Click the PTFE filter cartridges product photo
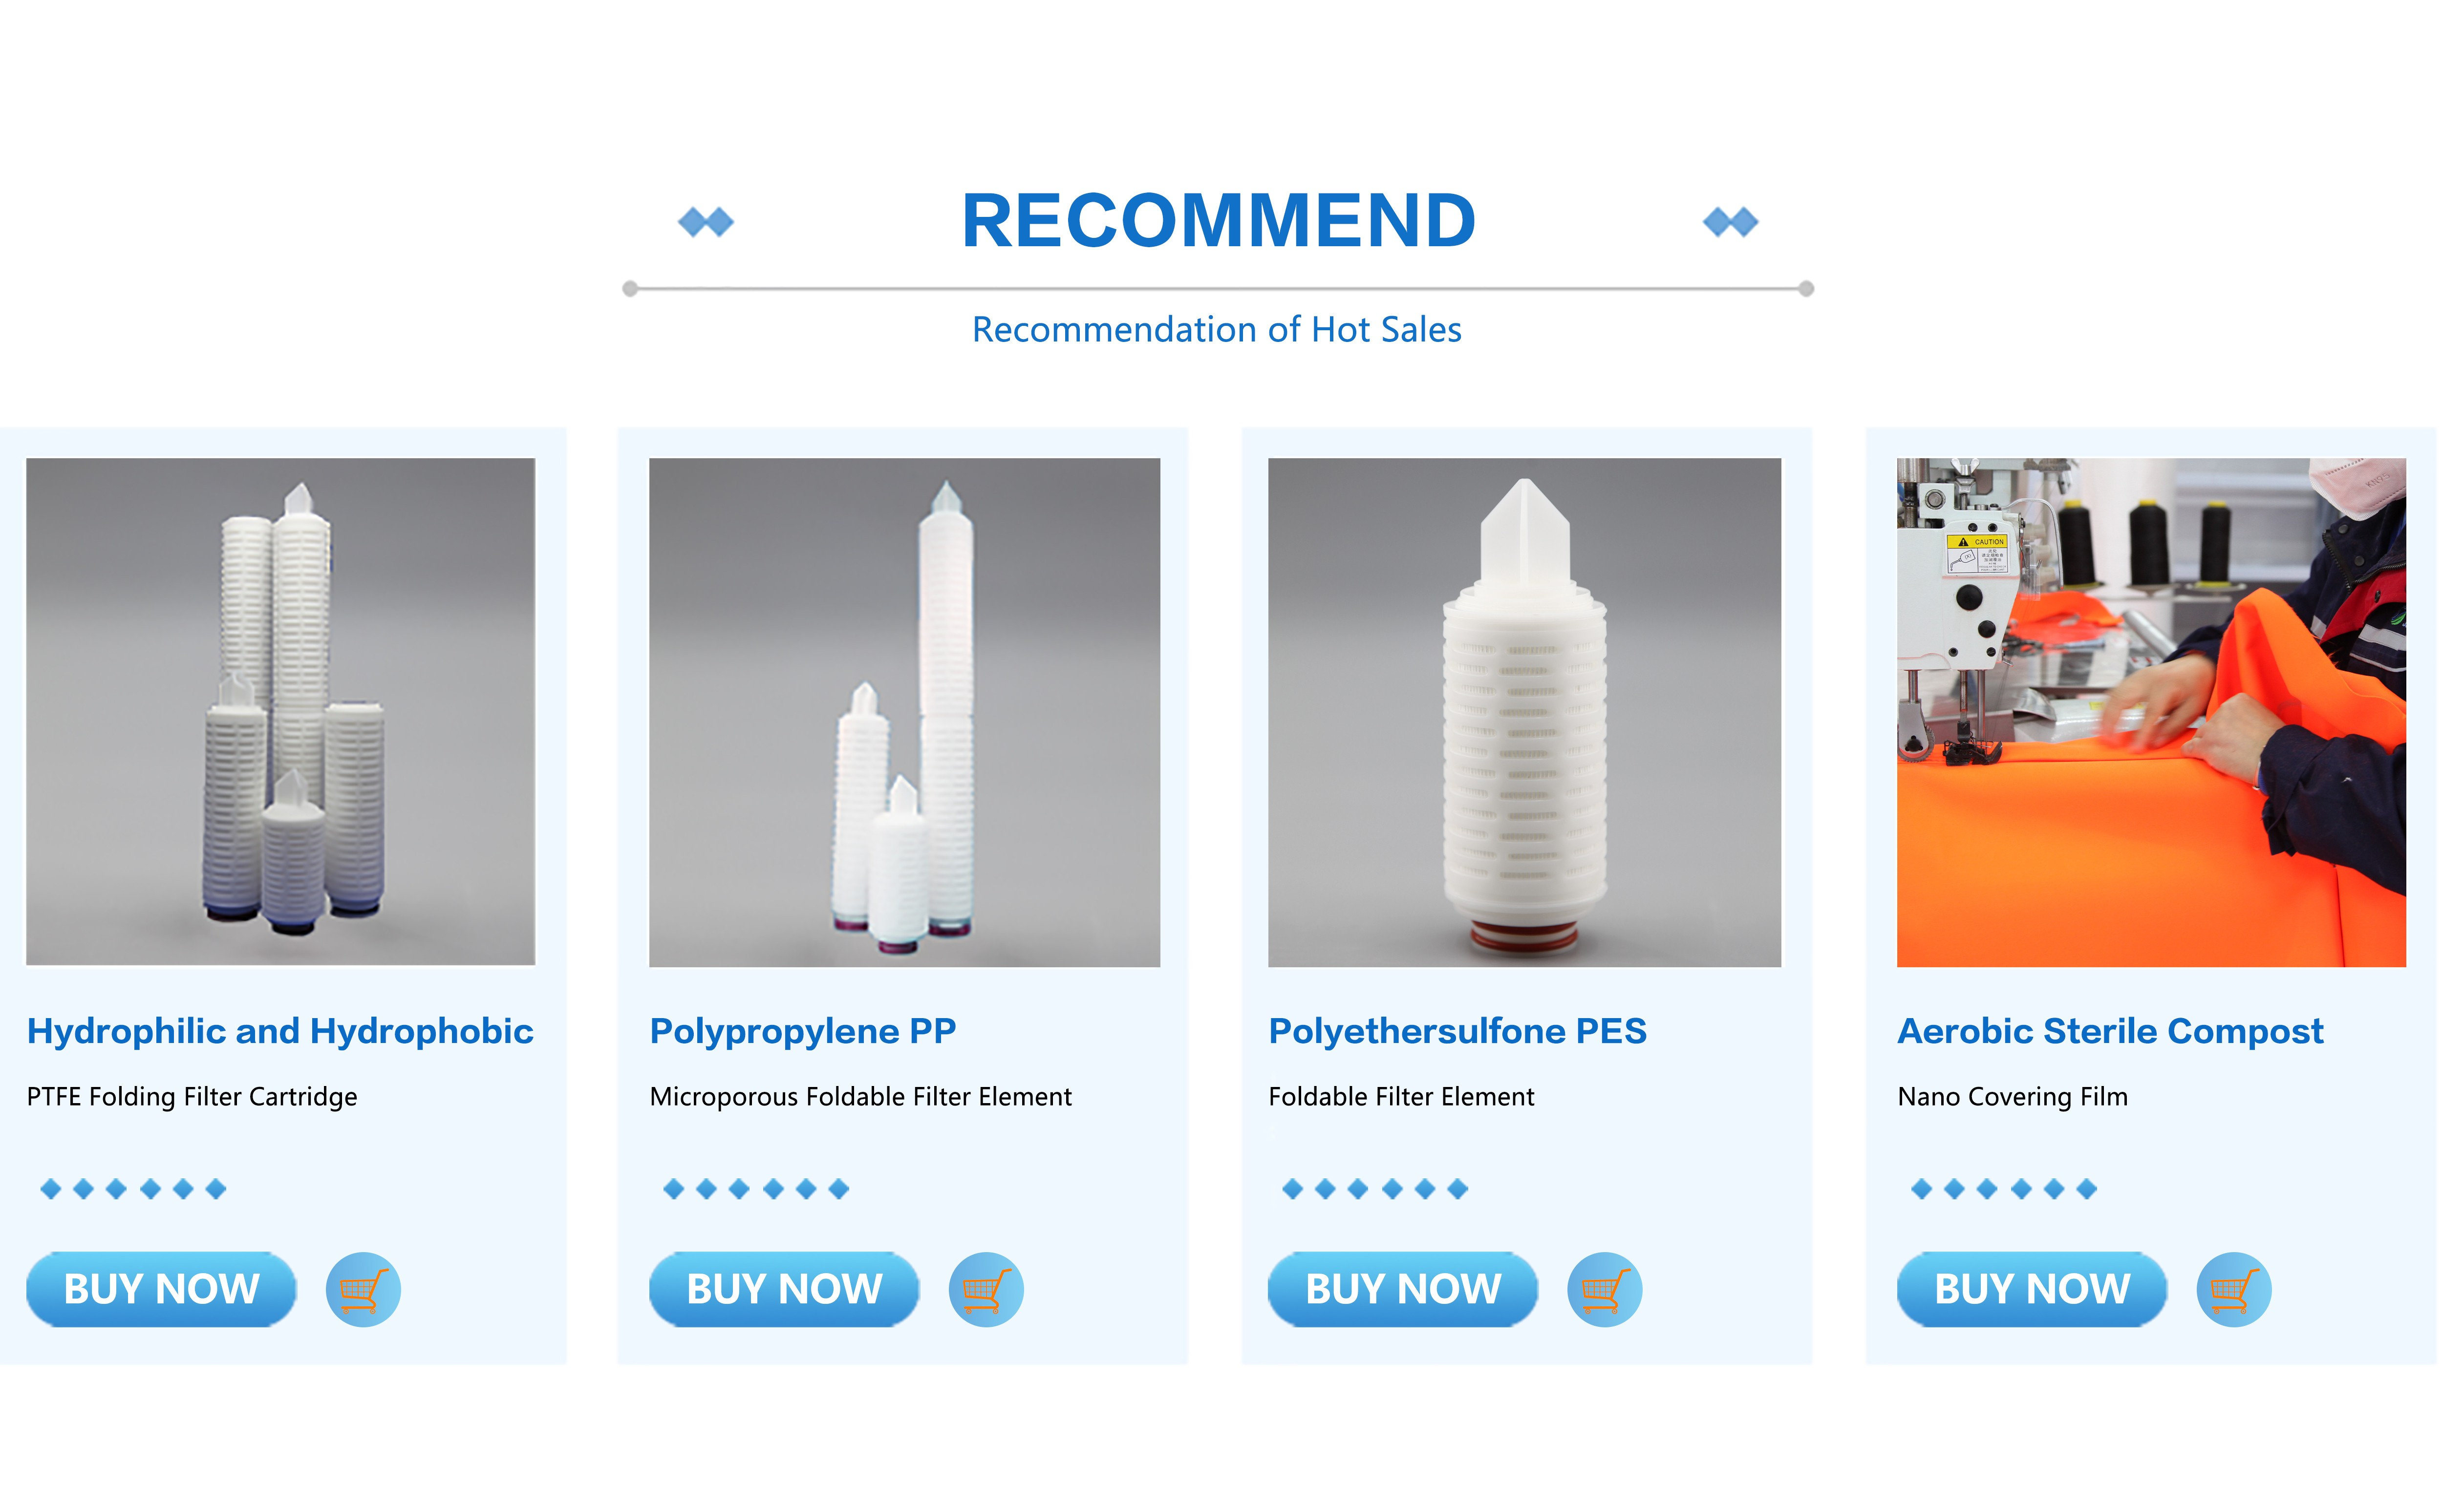The image size is (2443, 1512). click(x=281, y=712)
